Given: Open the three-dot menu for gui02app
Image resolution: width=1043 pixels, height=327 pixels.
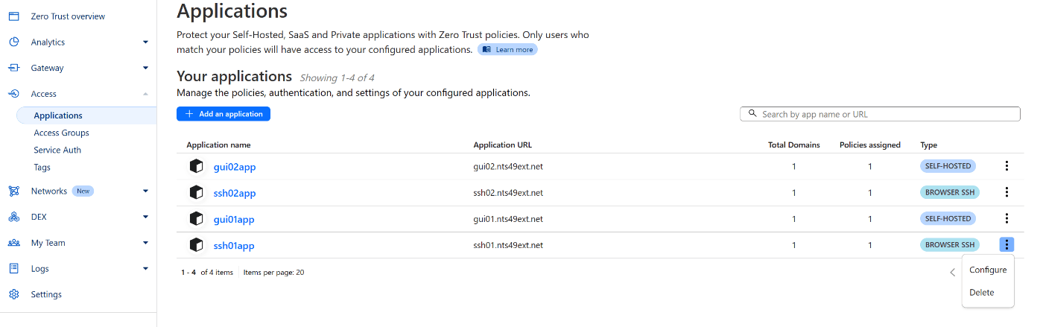Looking at the screenshot, I should click(1006, 166).
